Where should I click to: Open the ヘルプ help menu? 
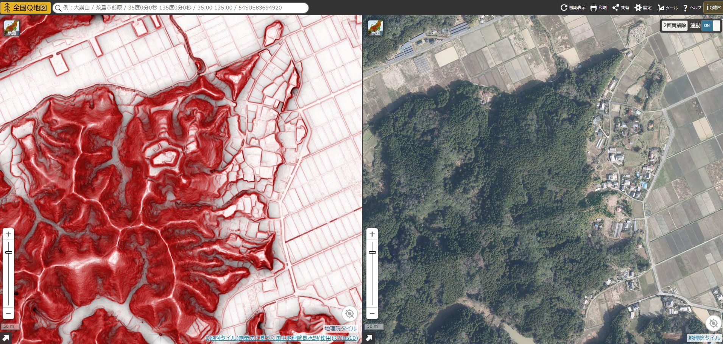(x=692, y=8)
